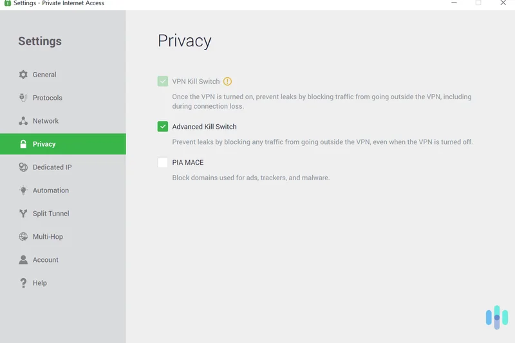Minimize the Settings window

pos(454,3)
